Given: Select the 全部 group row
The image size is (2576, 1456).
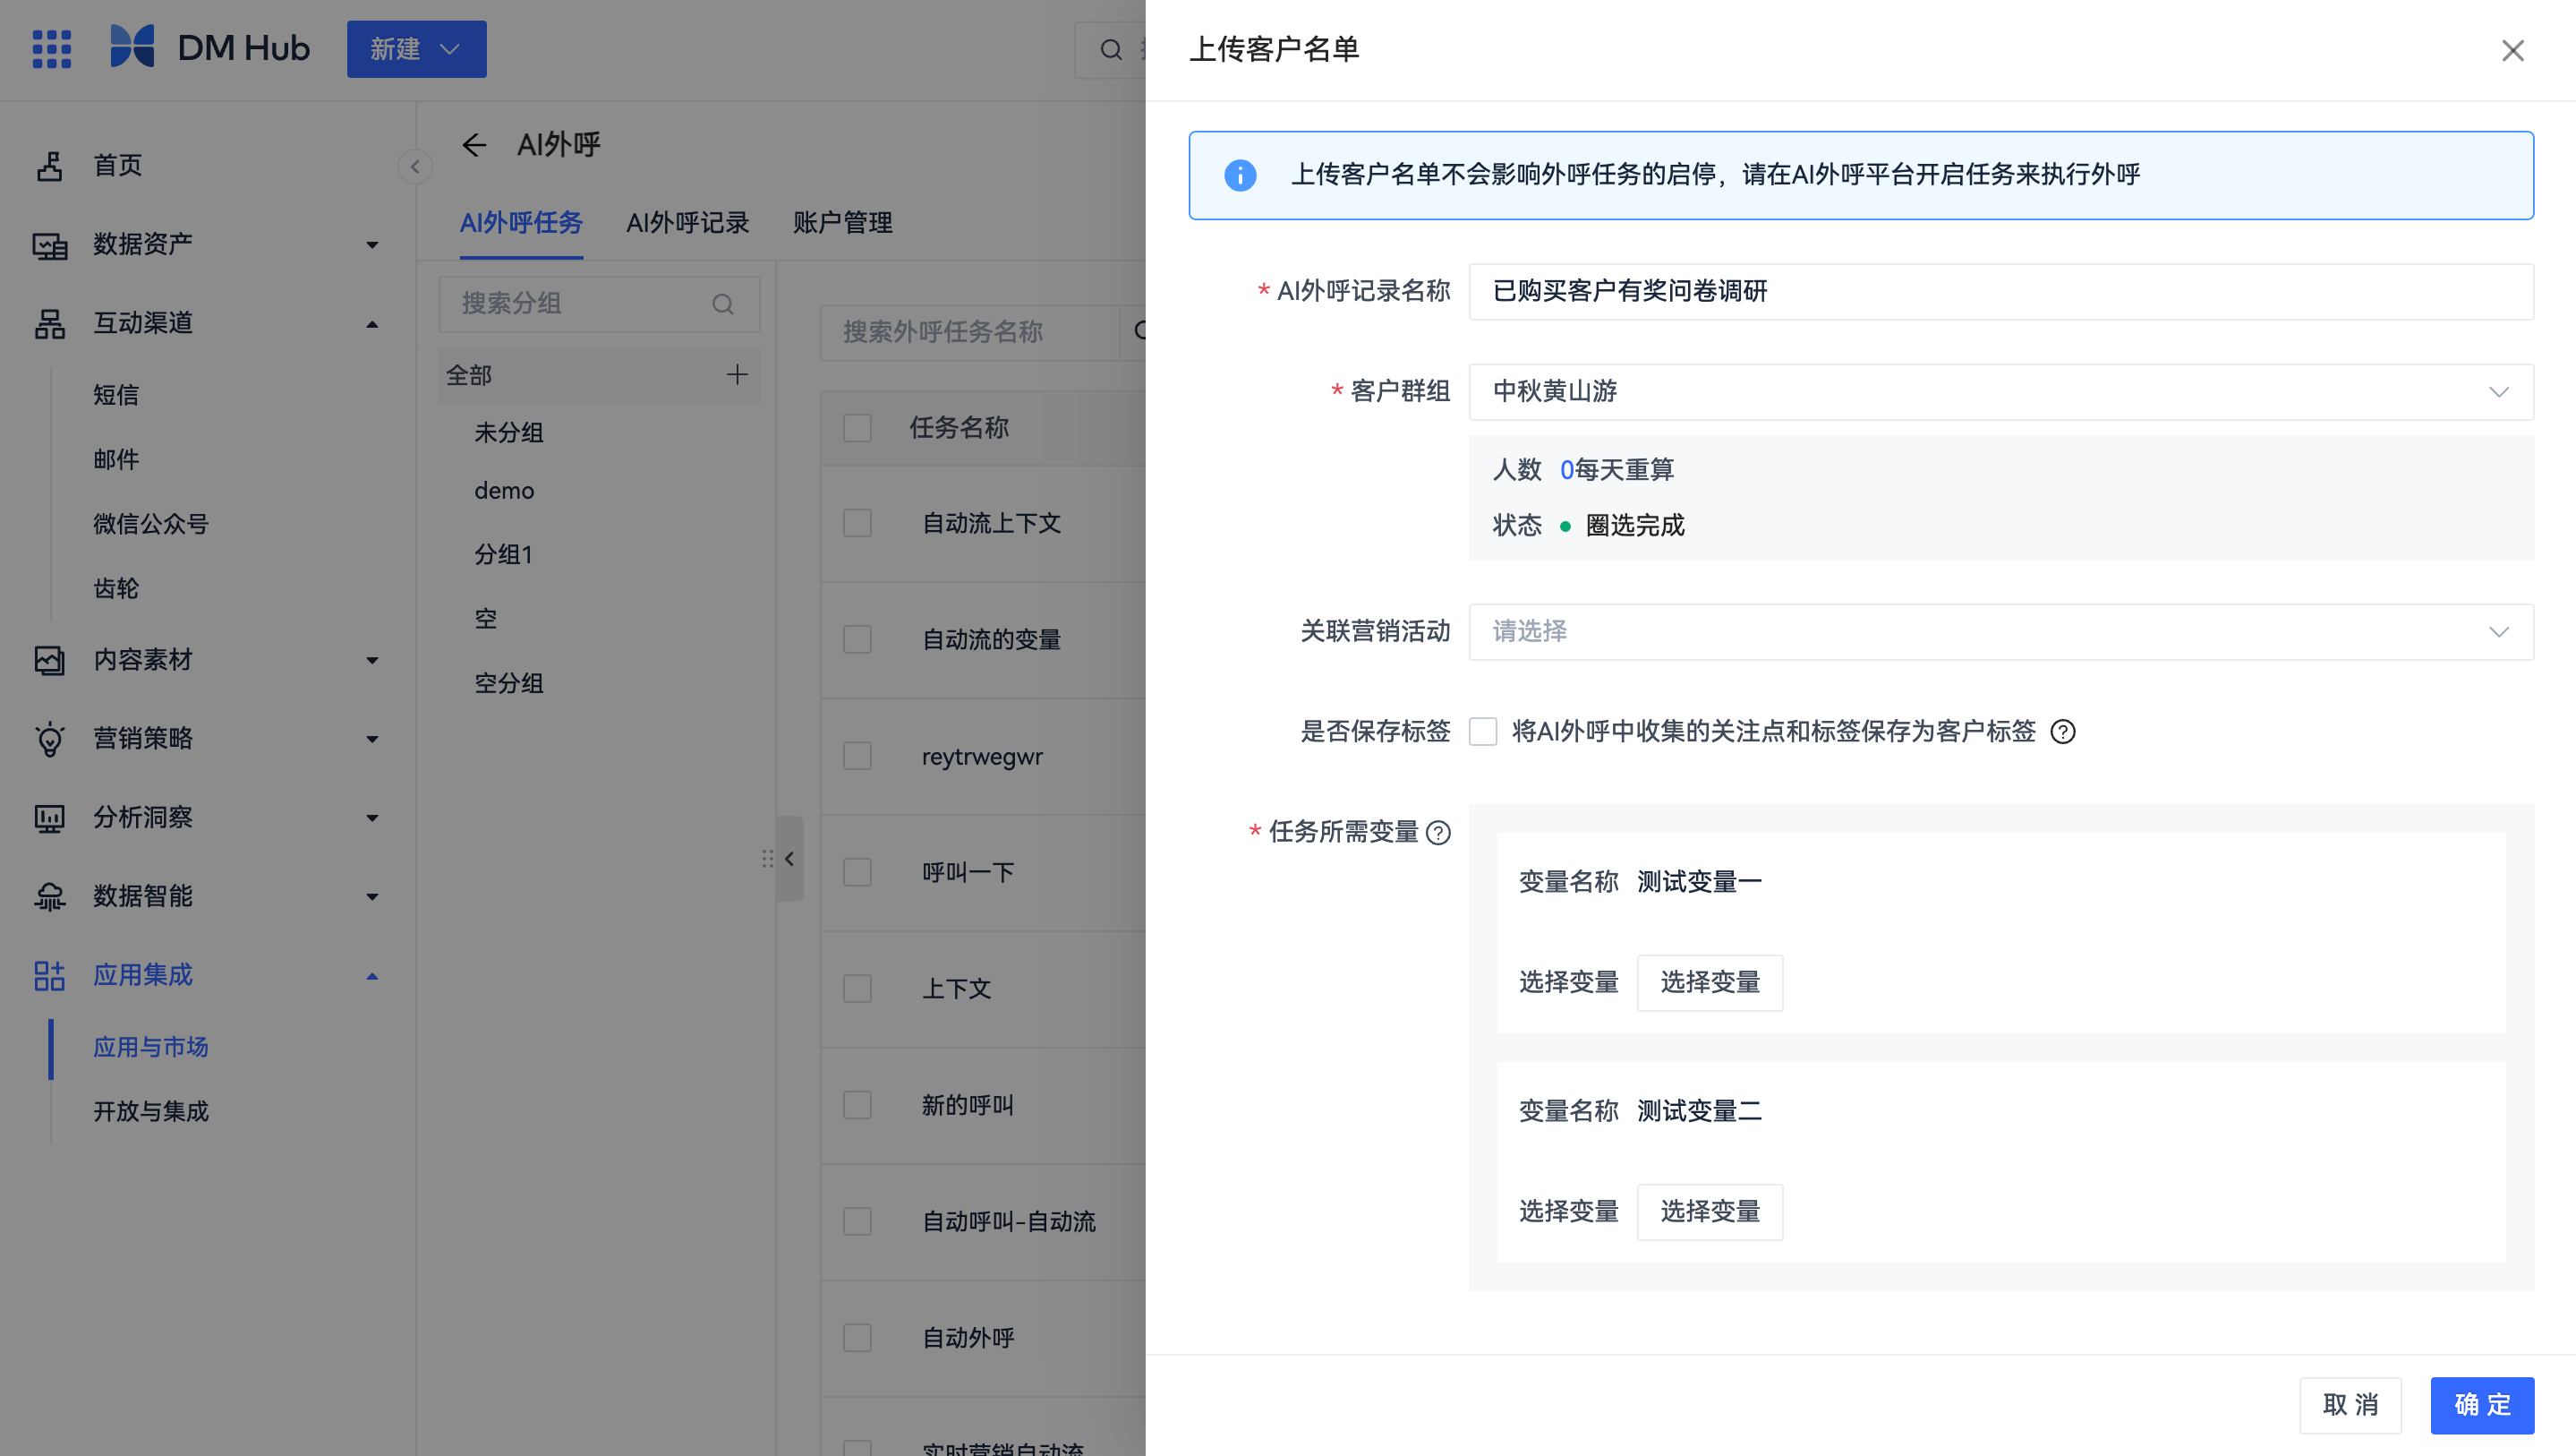Looking at the screenshot, I should (599, 374).
